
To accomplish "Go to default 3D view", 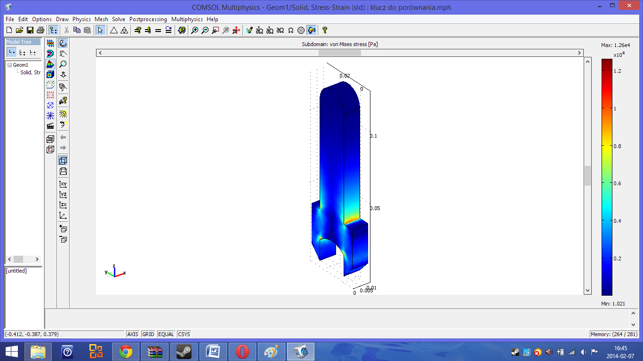I will click(63, 215).
